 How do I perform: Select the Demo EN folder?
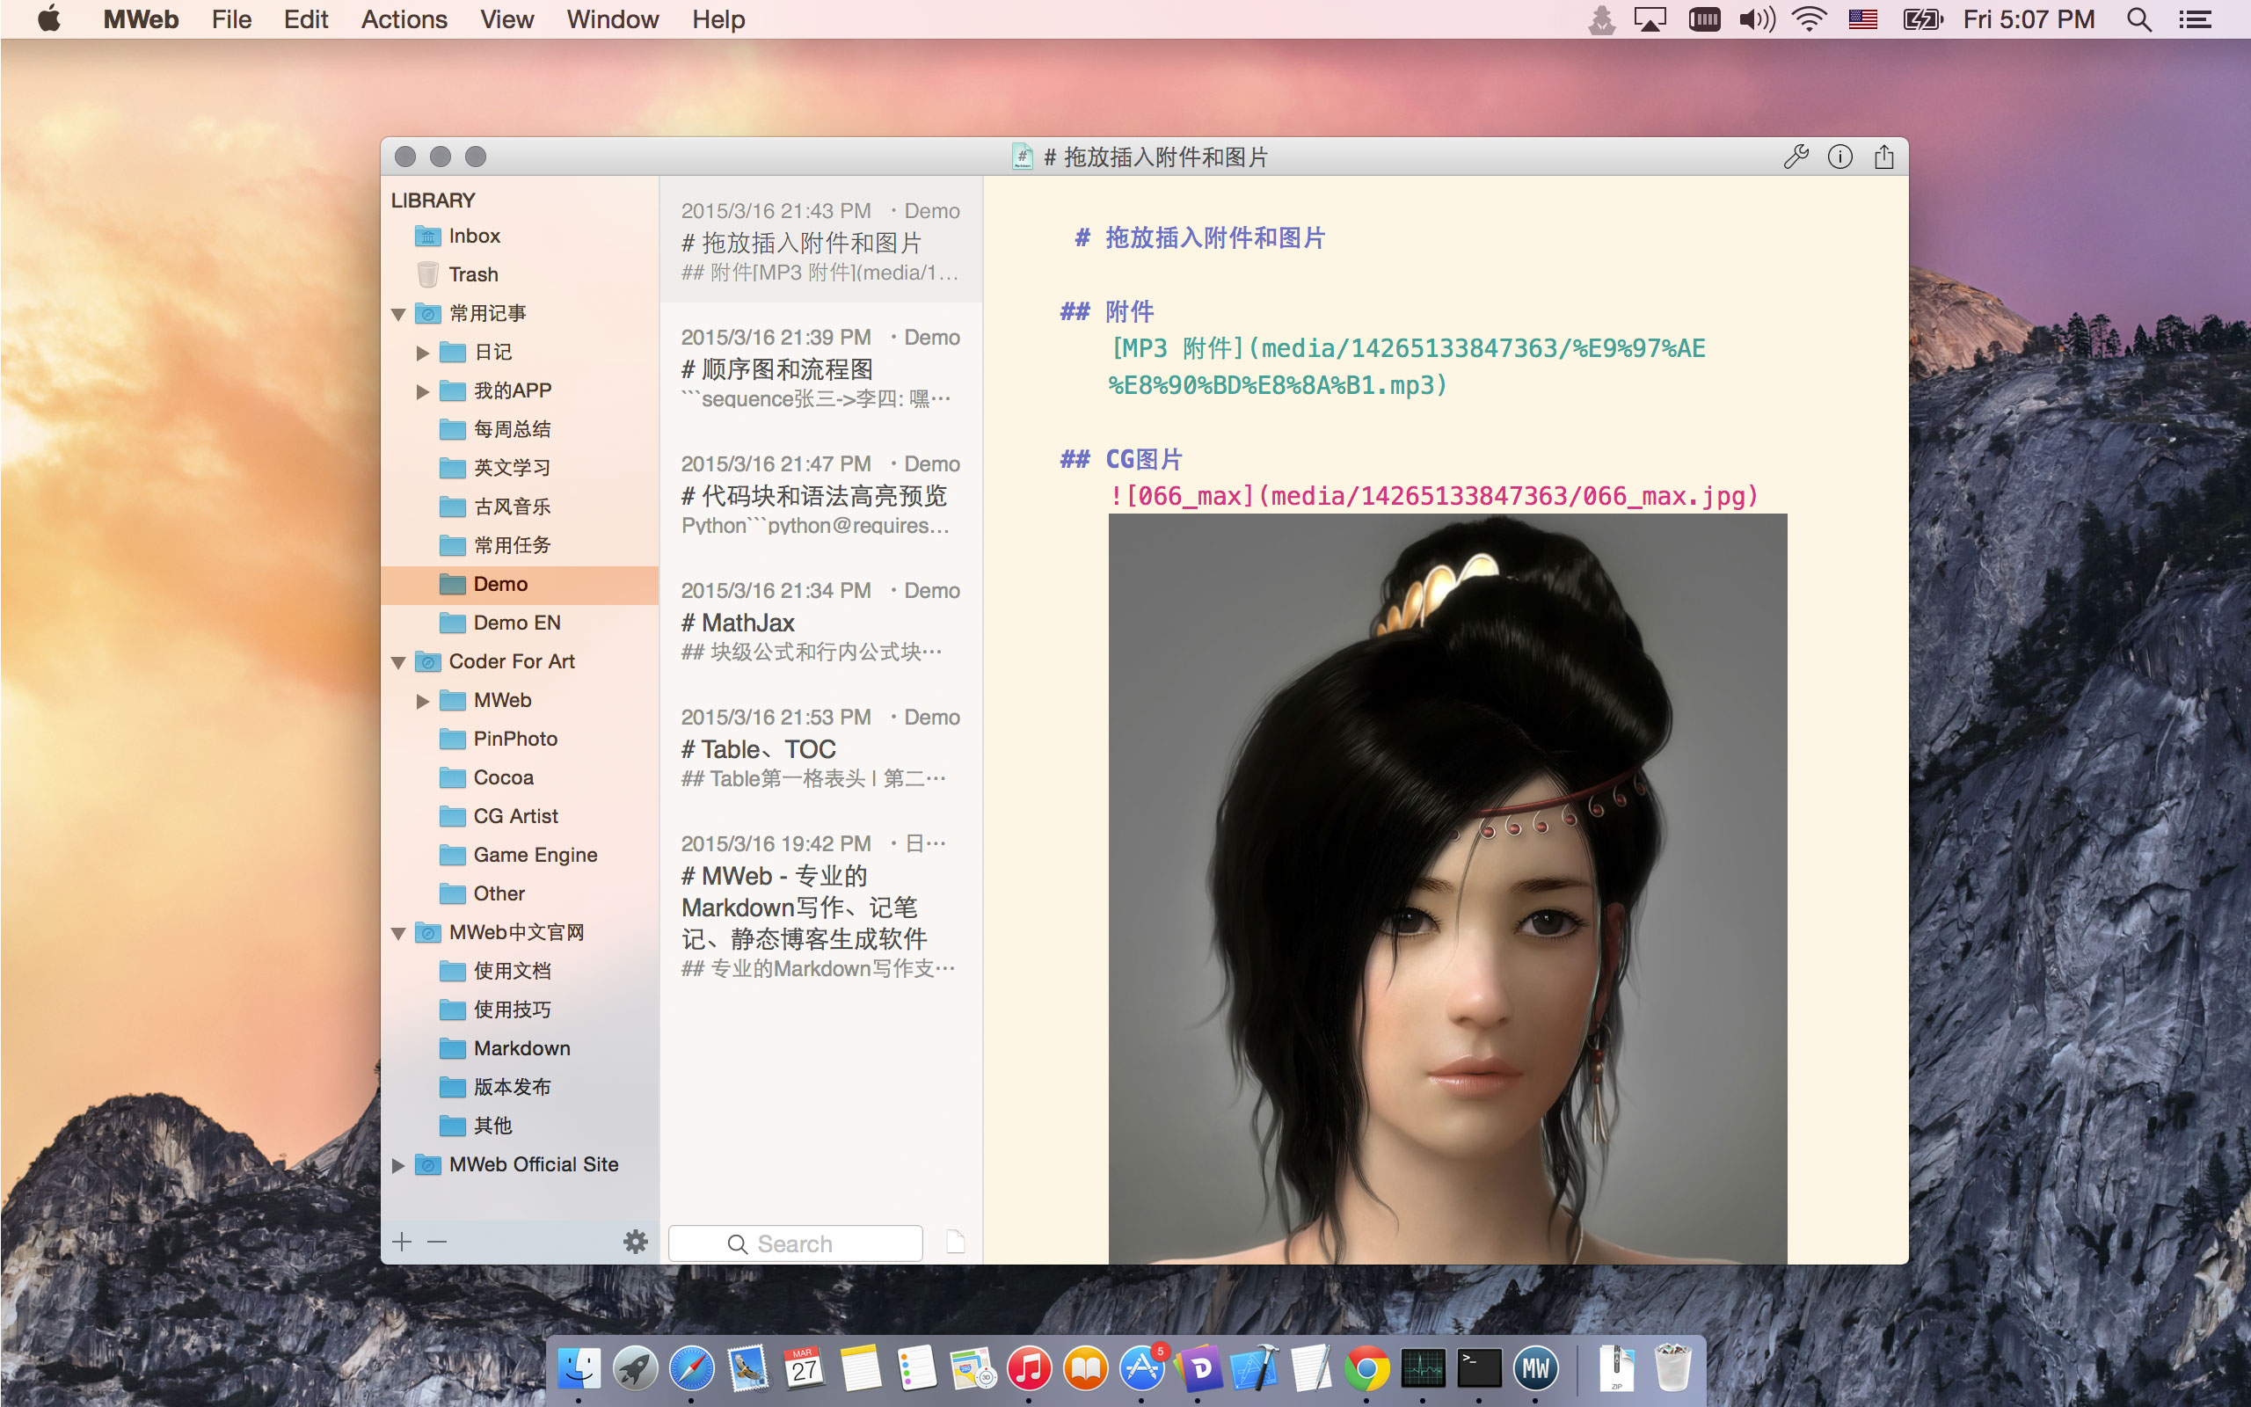coord(516,623)
